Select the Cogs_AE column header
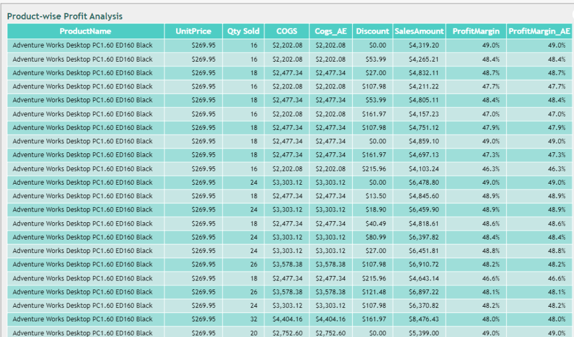Viewport: 574px width, 337px height. click(x=331, y=31)
